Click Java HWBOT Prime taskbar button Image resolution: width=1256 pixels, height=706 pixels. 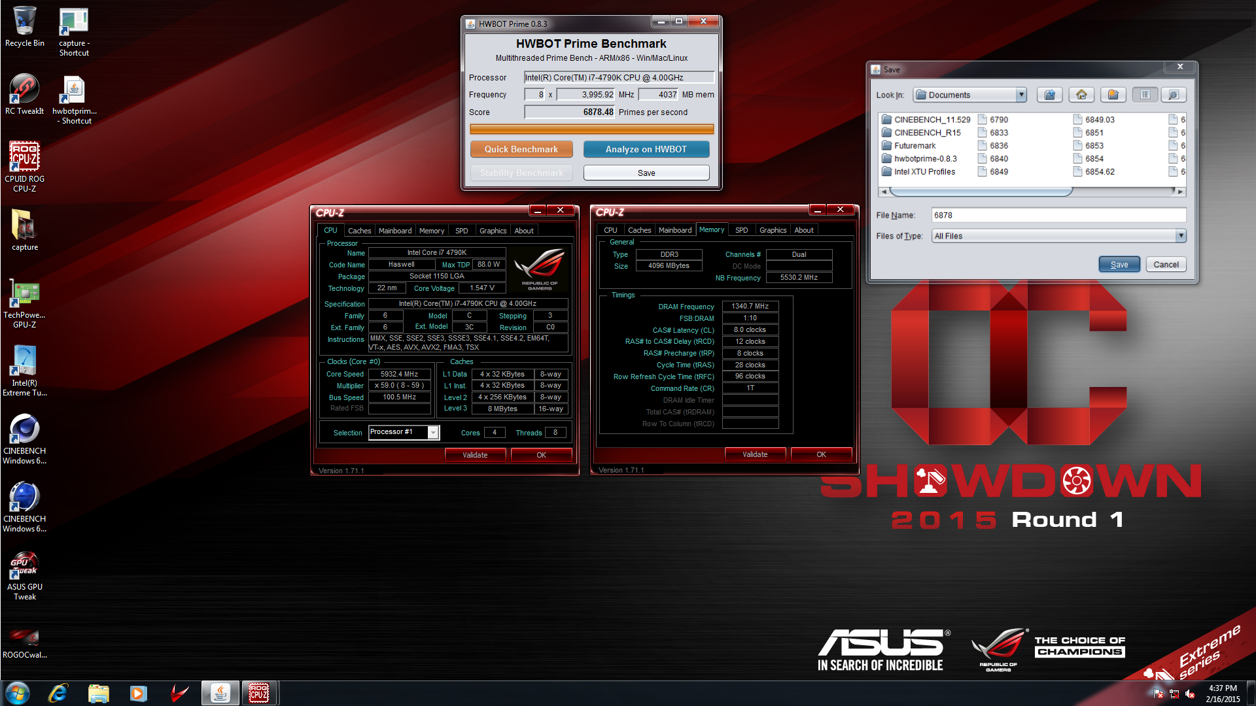point(220,693)
